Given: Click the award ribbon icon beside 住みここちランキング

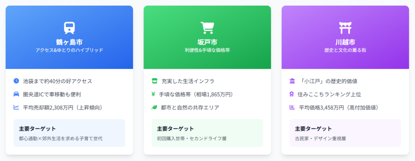Looking at the screenshot, I should (292, 94).
